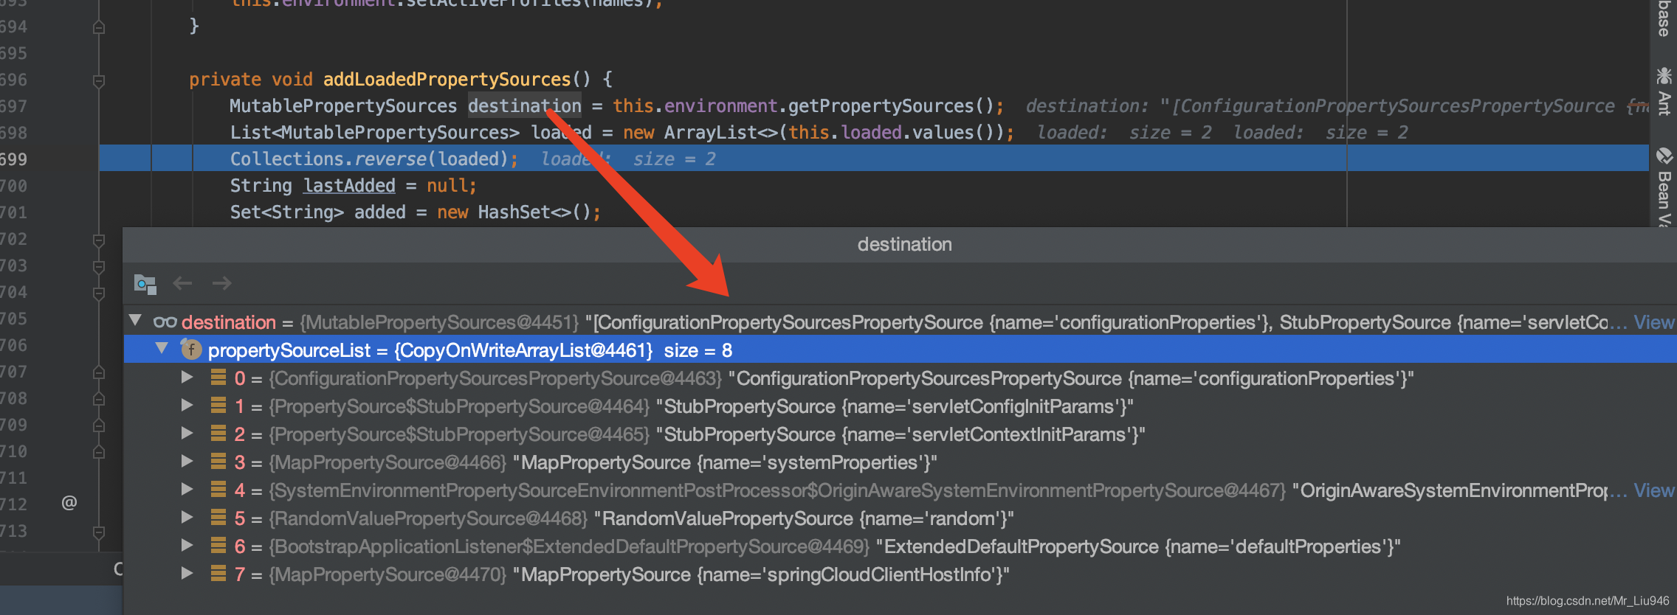
Task: Open View link on destination row
Action: (1653, 322)
